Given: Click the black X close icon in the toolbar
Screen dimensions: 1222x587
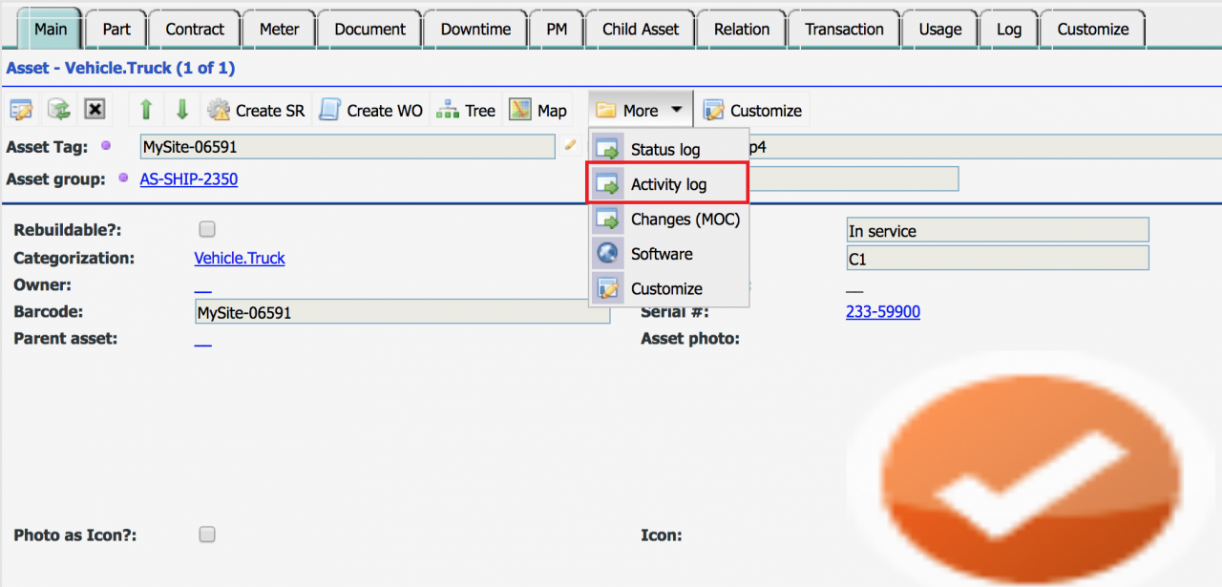Looking at the screenshot, I should [x=95, y=110].
